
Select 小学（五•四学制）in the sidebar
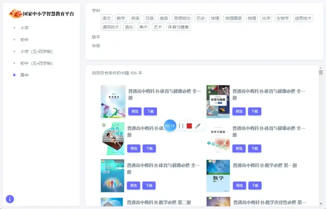37,52
